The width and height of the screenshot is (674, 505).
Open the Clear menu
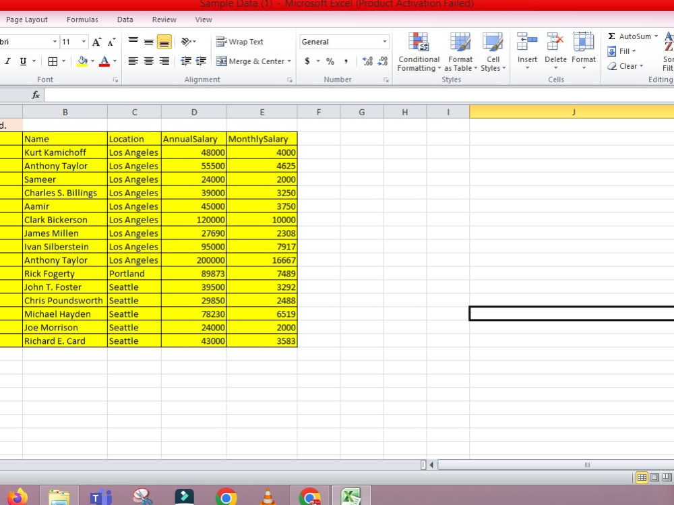pyautogui.click(x=625, y=66)
